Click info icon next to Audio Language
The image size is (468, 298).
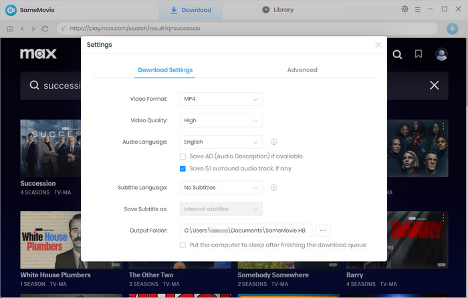click(x=274, y=142)
